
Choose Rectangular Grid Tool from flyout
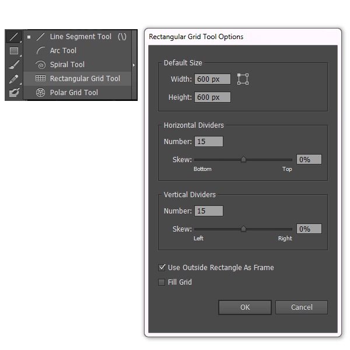coord(77,79)
